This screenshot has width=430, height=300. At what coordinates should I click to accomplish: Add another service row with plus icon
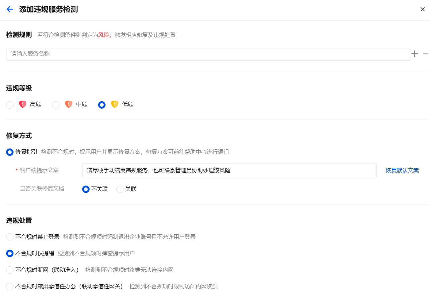click(x=415, y=54)
